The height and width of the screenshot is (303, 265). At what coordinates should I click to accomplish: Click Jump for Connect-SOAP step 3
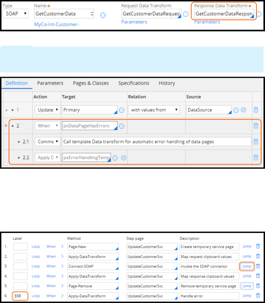coord(247,266)
